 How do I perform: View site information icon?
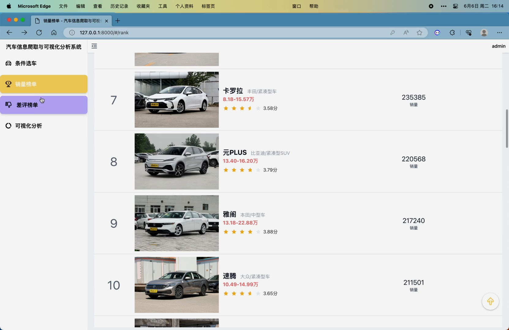coord(72,33)
